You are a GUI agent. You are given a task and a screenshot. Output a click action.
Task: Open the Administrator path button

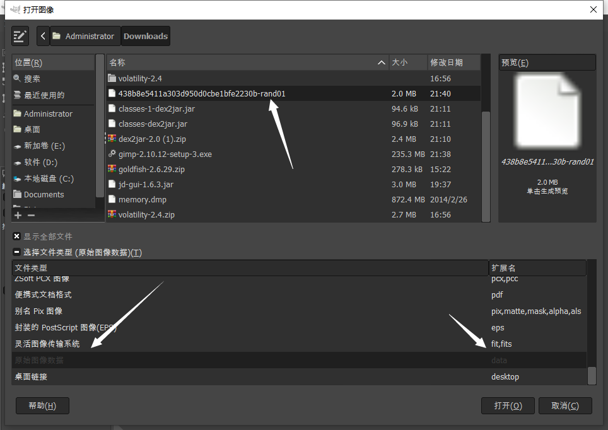pos(85,36)
